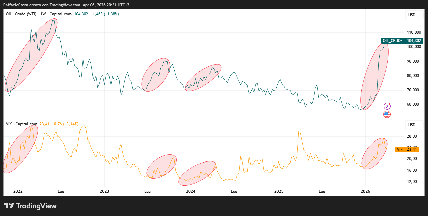Open the USD currency selector in VIX pane

[x=412, y=125]
